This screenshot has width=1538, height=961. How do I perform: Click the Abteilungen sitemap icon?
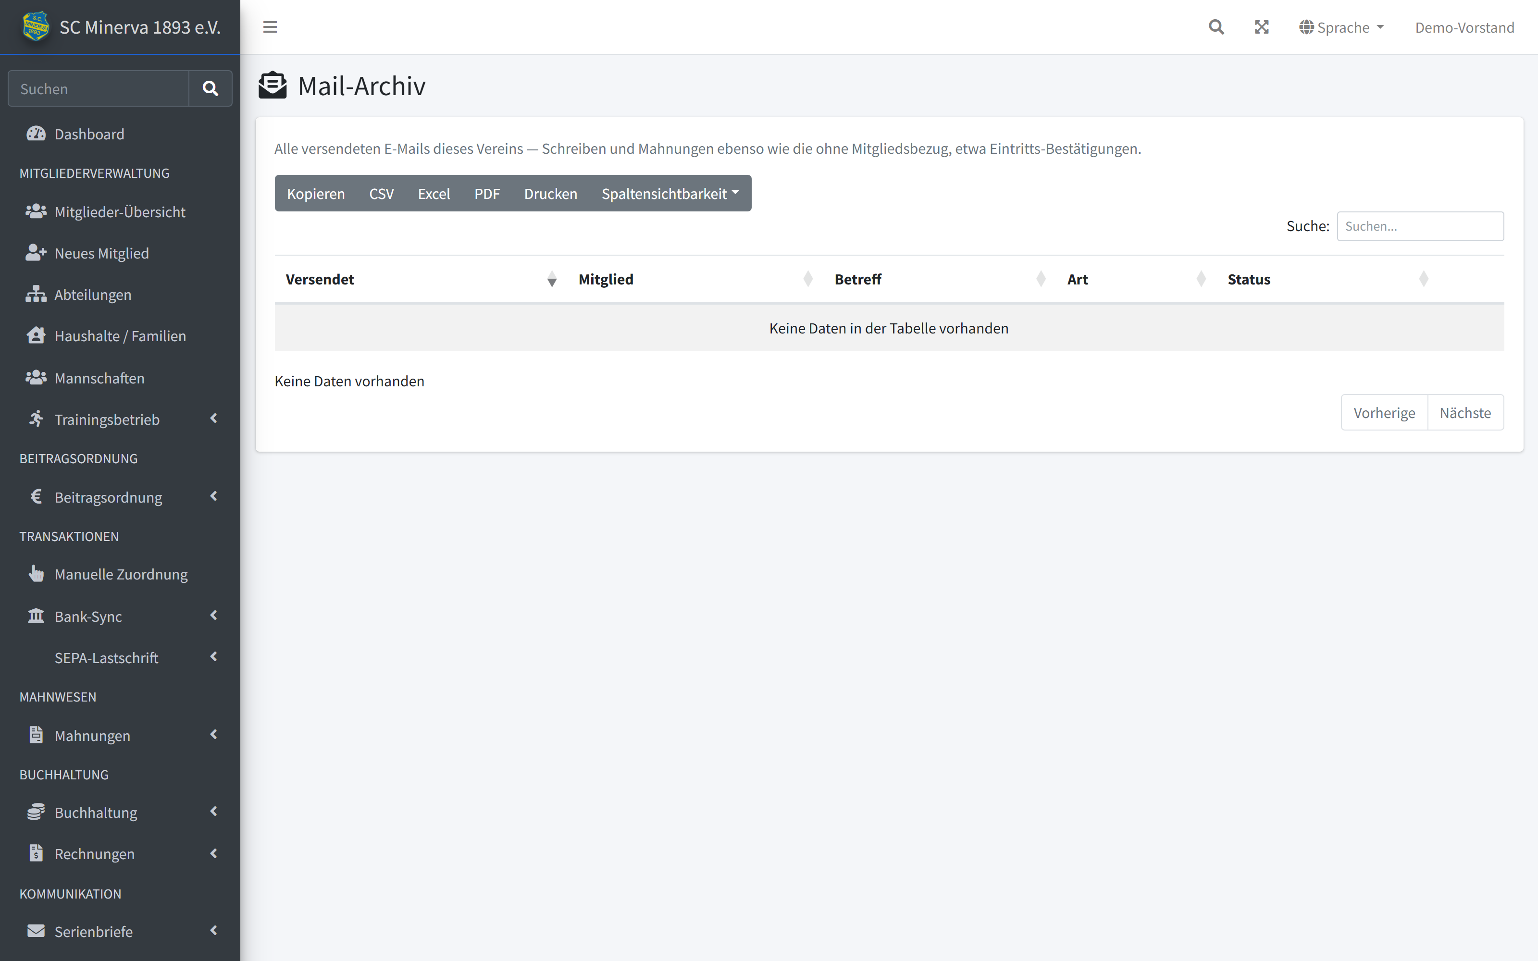(36, 294)
